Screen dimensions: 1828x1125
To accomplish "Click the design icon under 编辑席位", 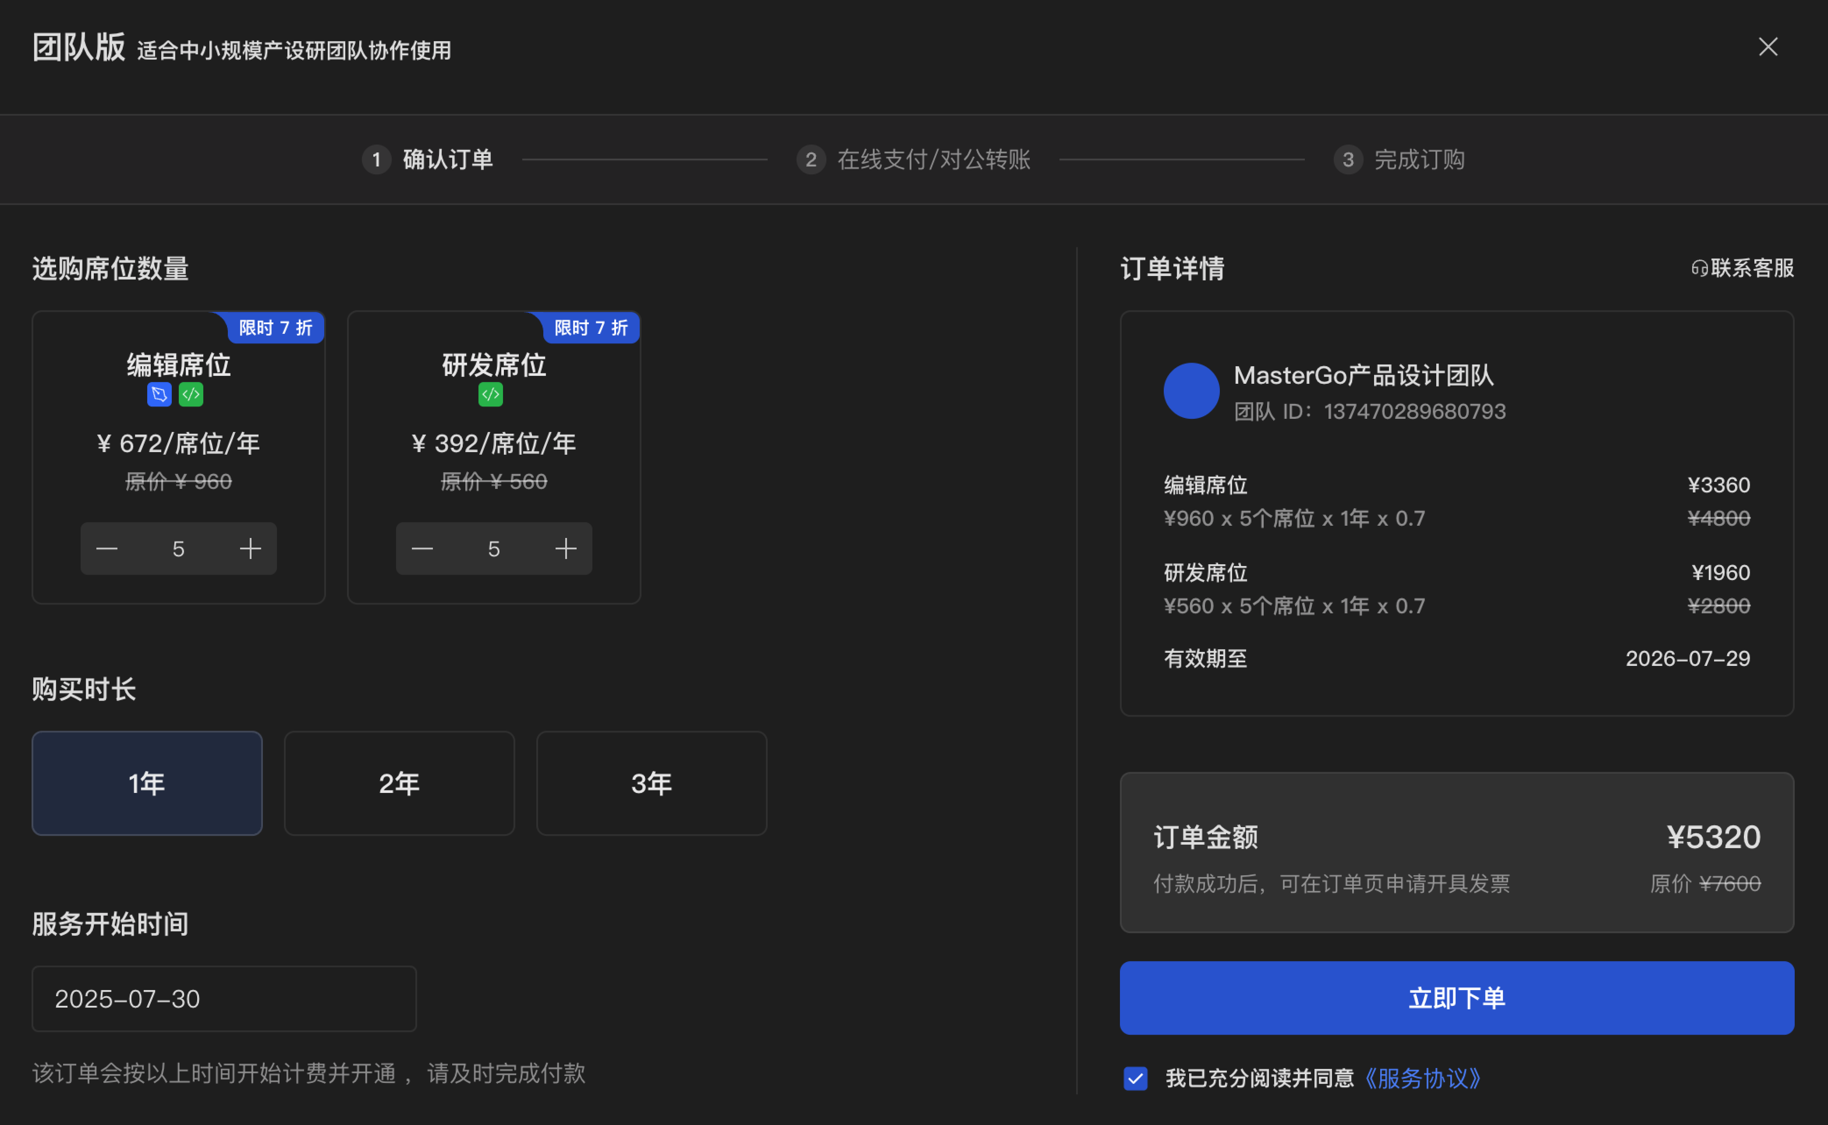I will 159,394.
